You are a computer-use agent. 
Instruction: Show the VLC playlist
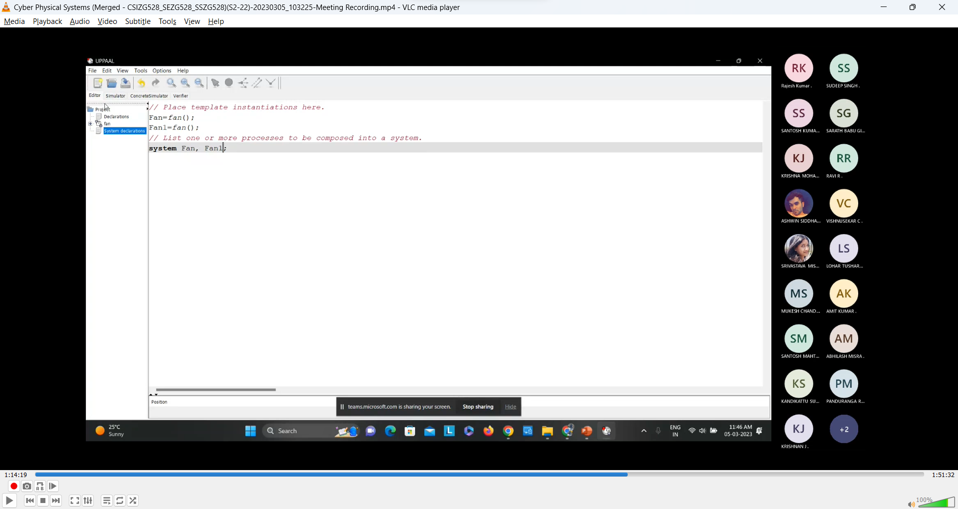pyautogui.click(x=107, y=501)
